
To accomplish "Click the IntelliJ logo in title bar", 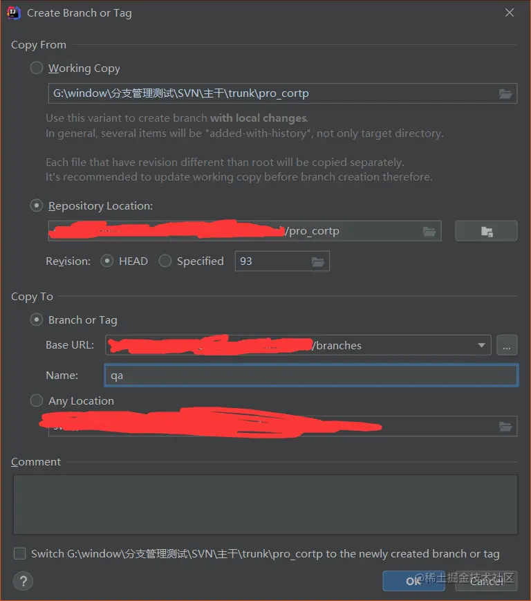I will pyautogui.click(x=13, y=12).
